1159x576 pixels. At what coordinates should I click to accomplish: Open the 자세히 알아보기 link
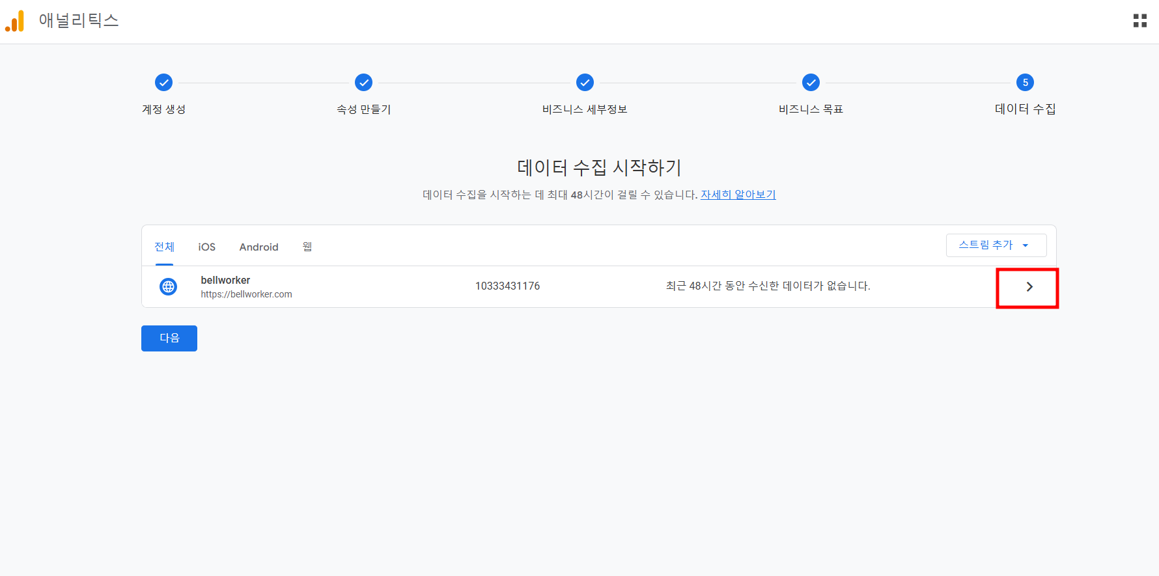[738, 195]
